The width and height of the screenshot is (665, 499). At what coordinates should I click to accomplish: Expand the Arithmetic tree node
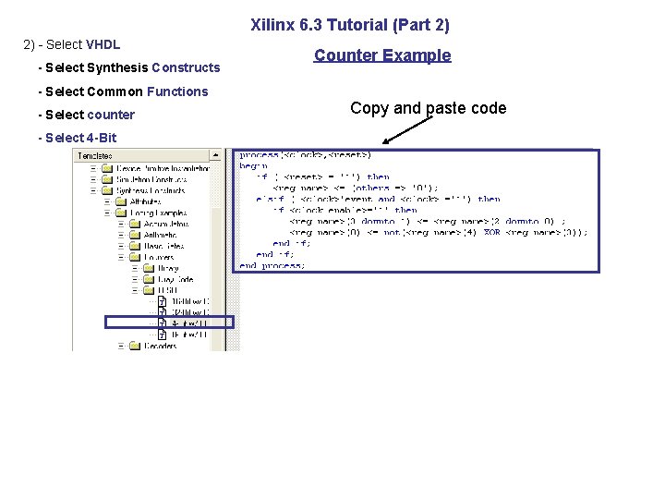click(x=121, y=235)
